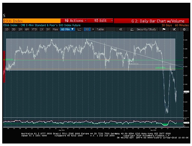192x146 pixels.
Task: Select the 1Y time range
Action: (x=42, y=29)
